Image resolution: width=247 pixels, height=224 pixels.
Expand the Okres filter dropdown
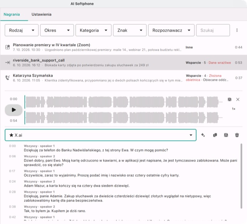click(x=57, y=30)
